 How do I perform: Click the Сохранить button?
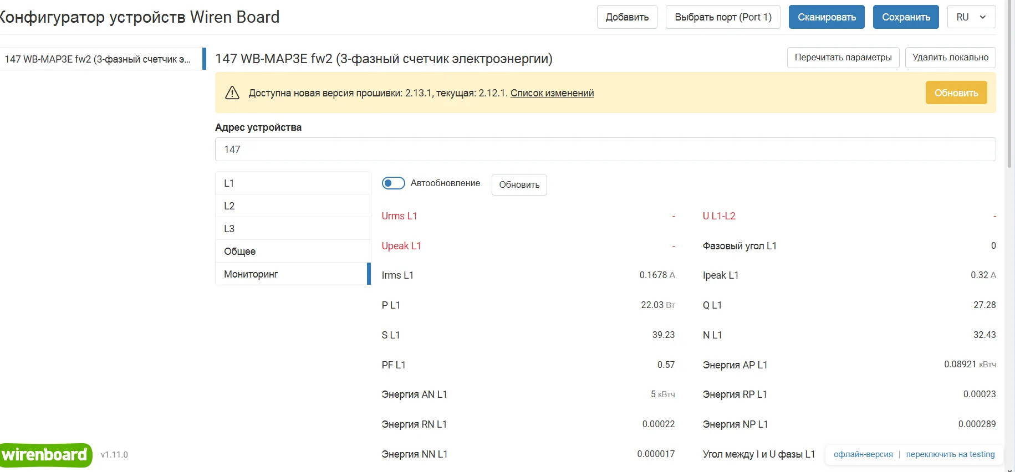(x=906, y=17)
